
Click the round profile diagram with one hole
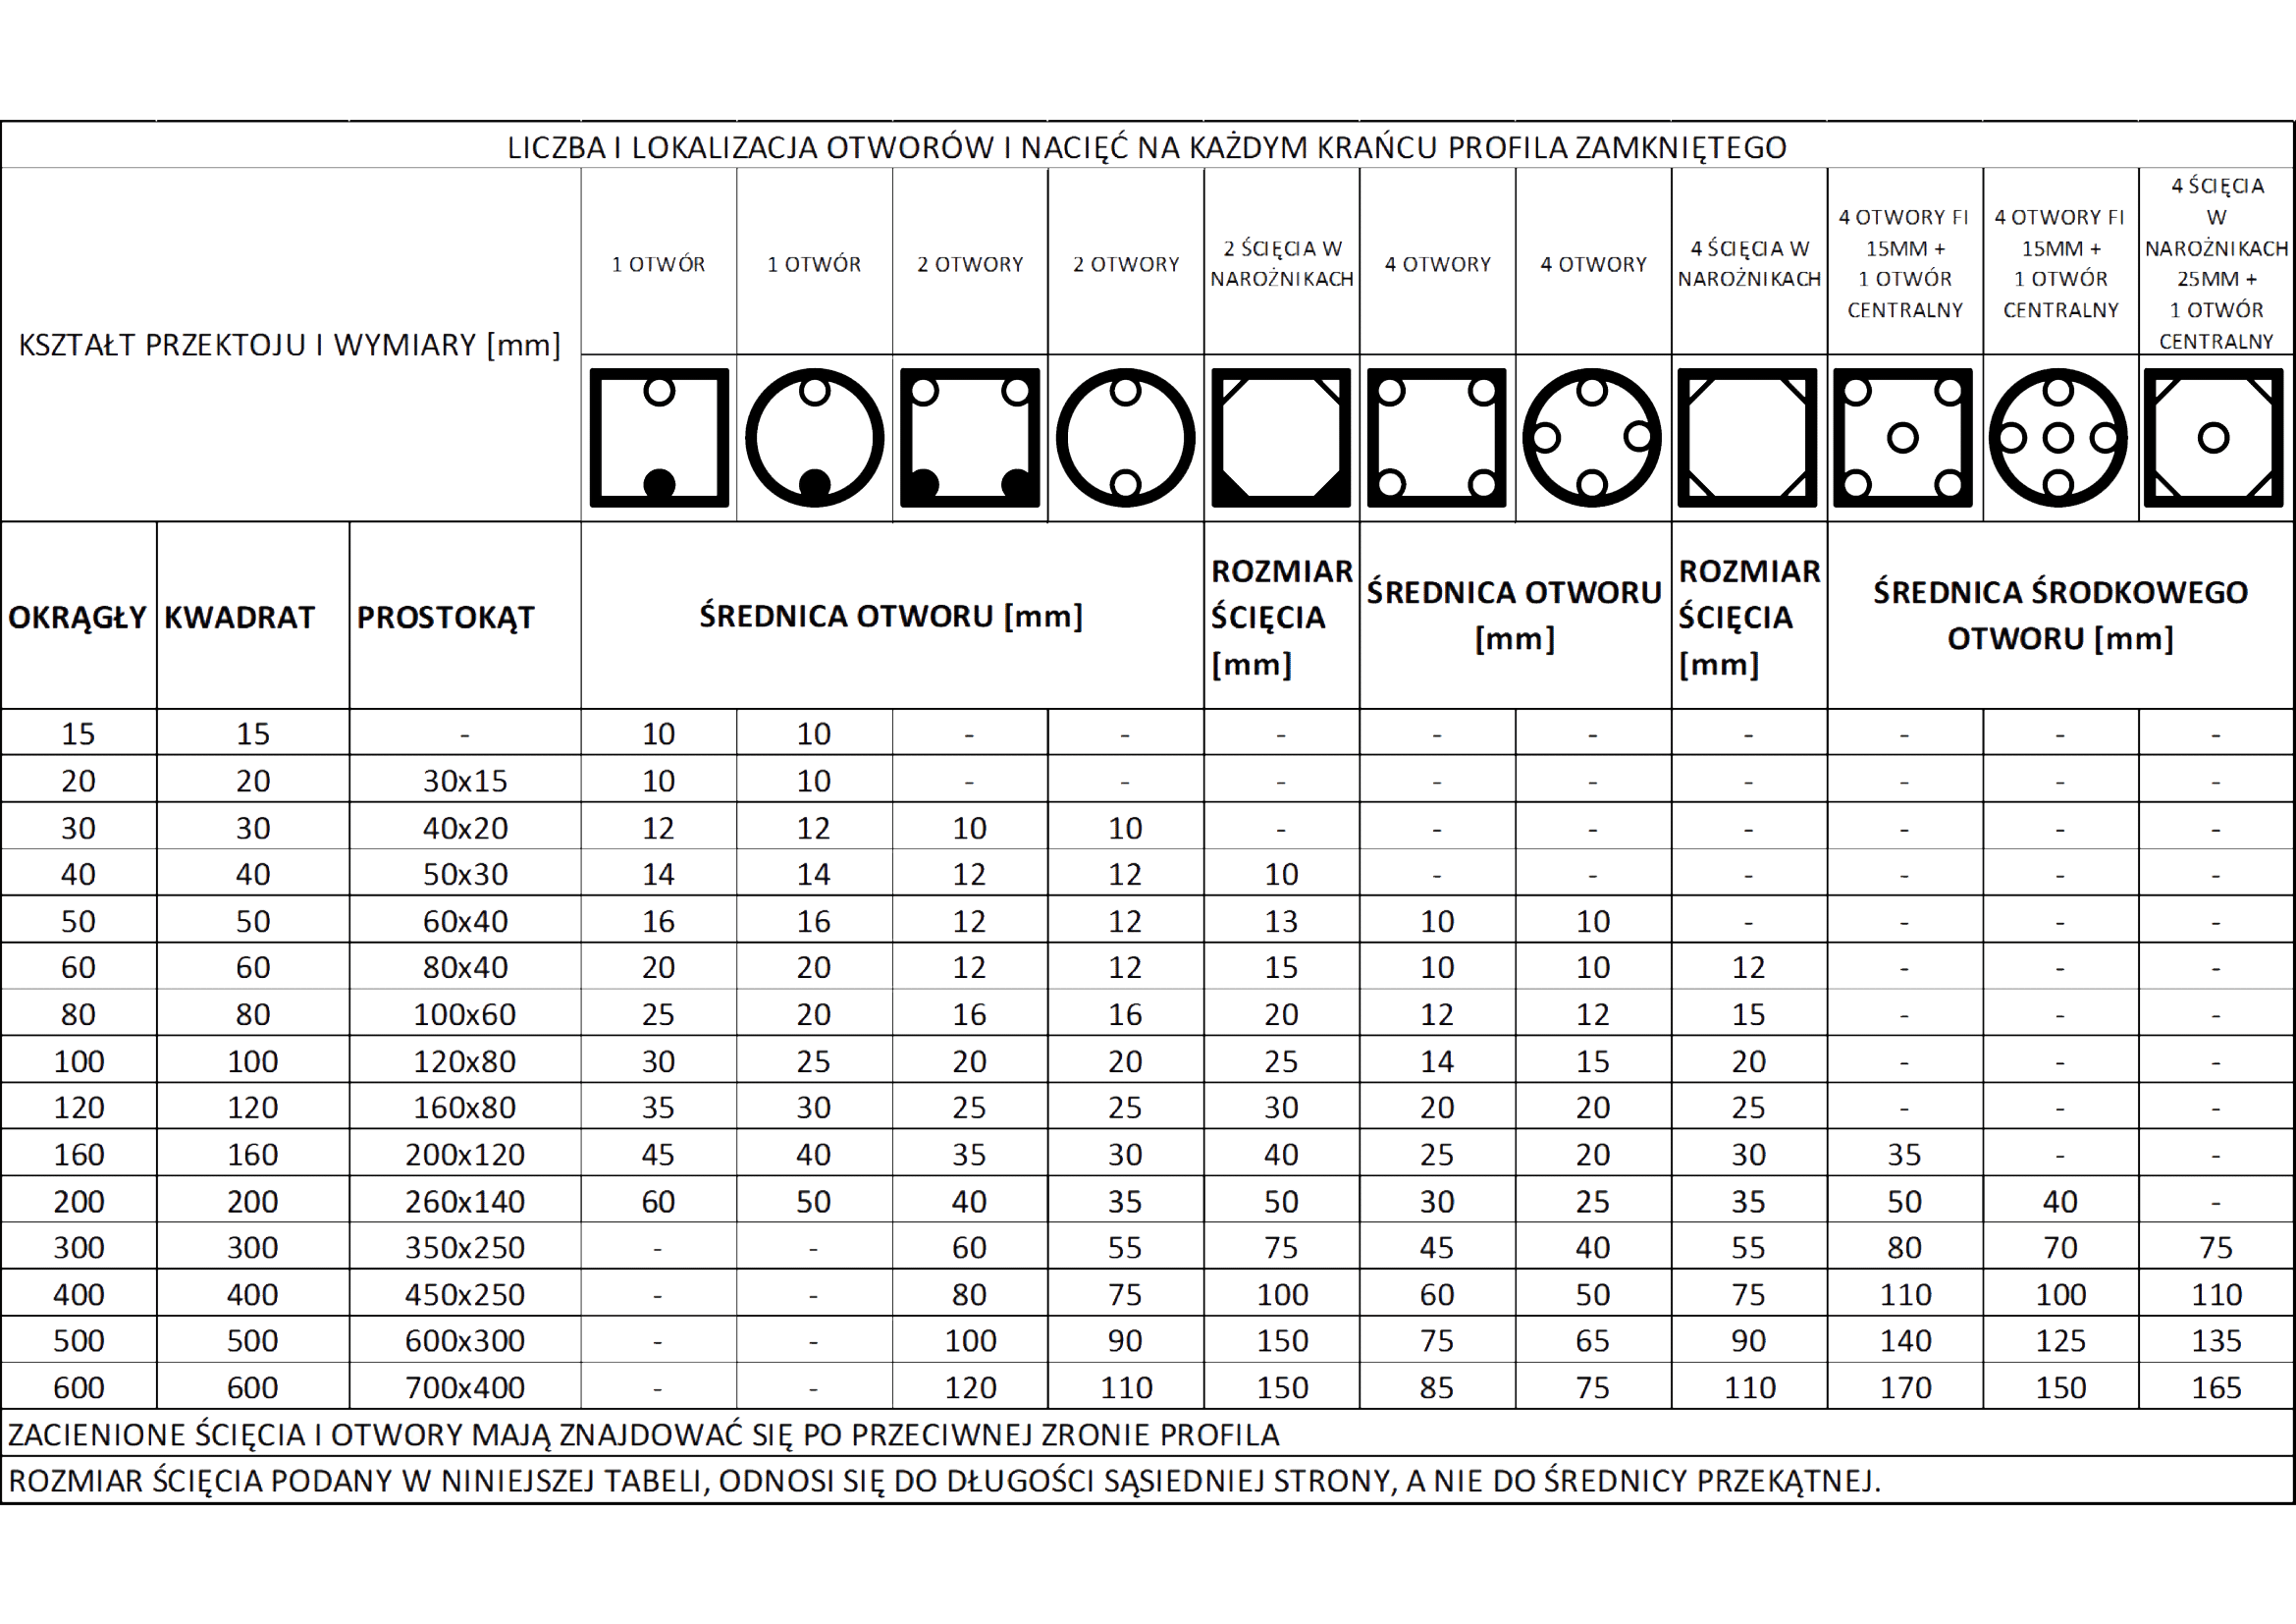click(x=814, y=437)
